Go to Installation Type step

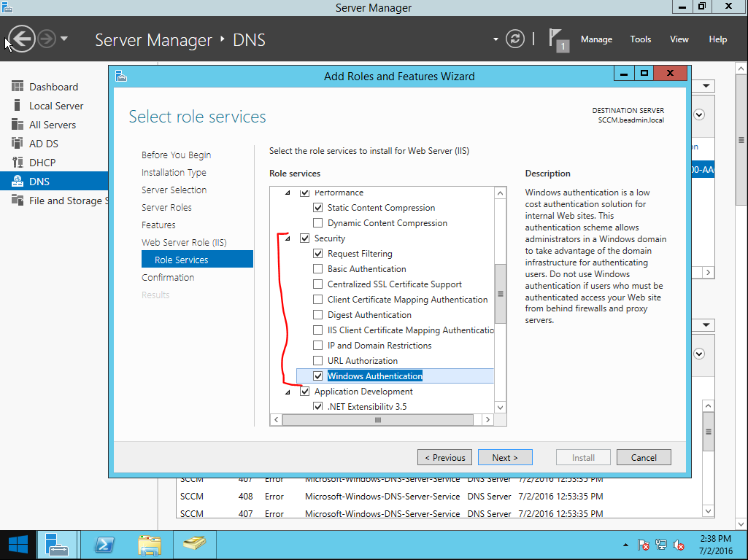(174, 173)
